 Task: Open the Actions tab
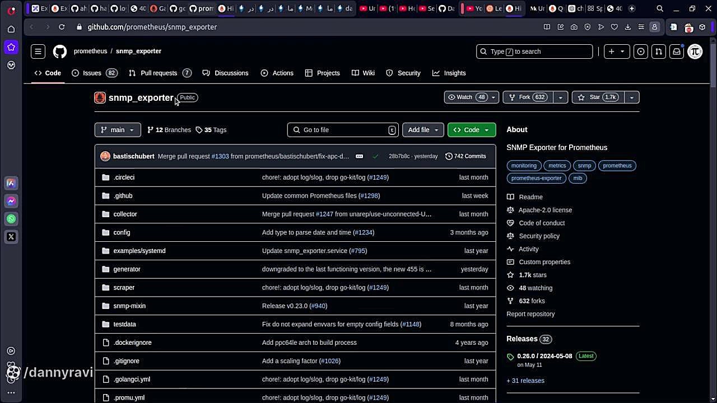pos(277,73)
